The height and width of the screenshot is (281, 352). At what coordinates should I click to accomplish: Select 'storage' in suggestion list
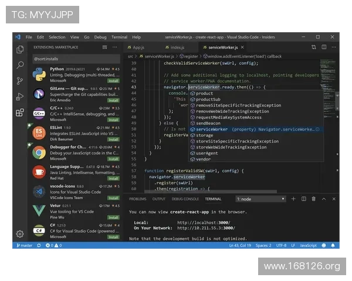point(256,135)
